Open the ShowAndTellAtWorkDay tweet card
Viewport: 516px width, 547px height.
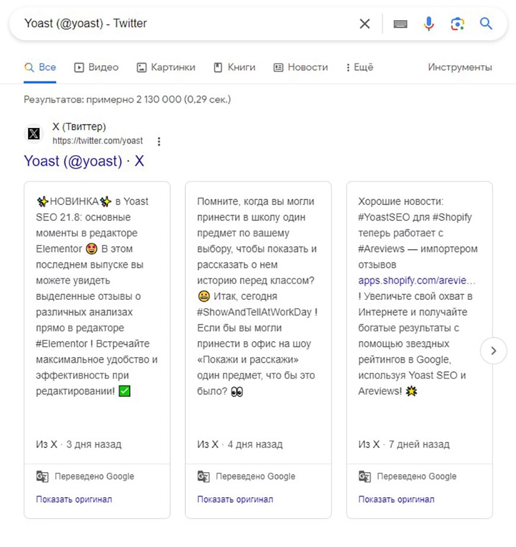(258, 350)
